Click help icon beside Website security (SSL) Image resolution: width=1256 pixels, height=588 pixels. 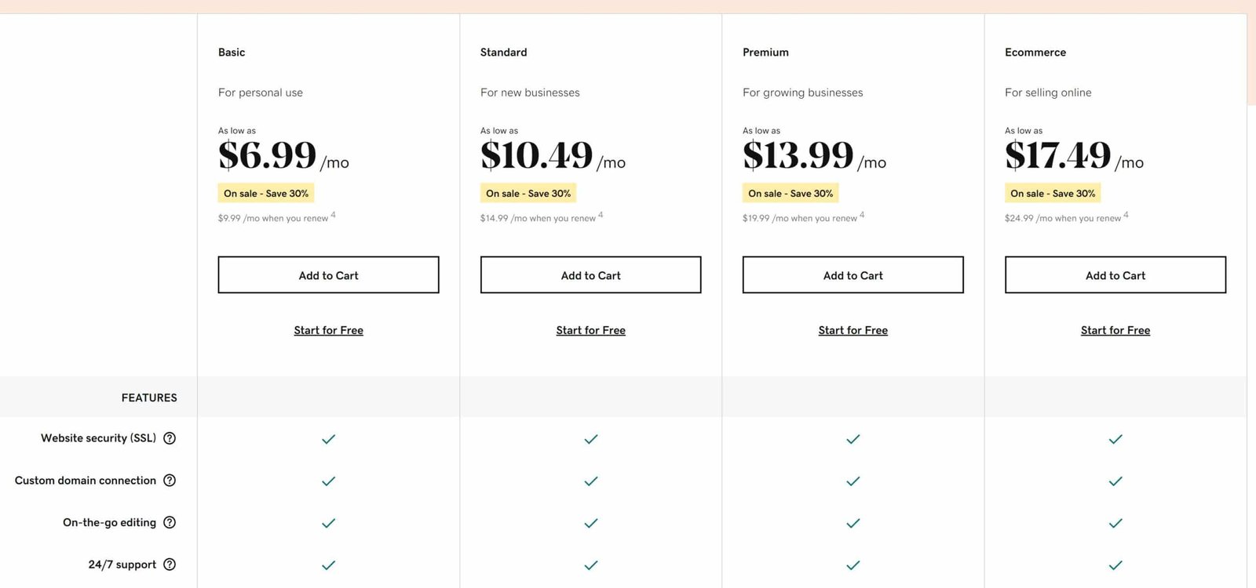[170, 438]
